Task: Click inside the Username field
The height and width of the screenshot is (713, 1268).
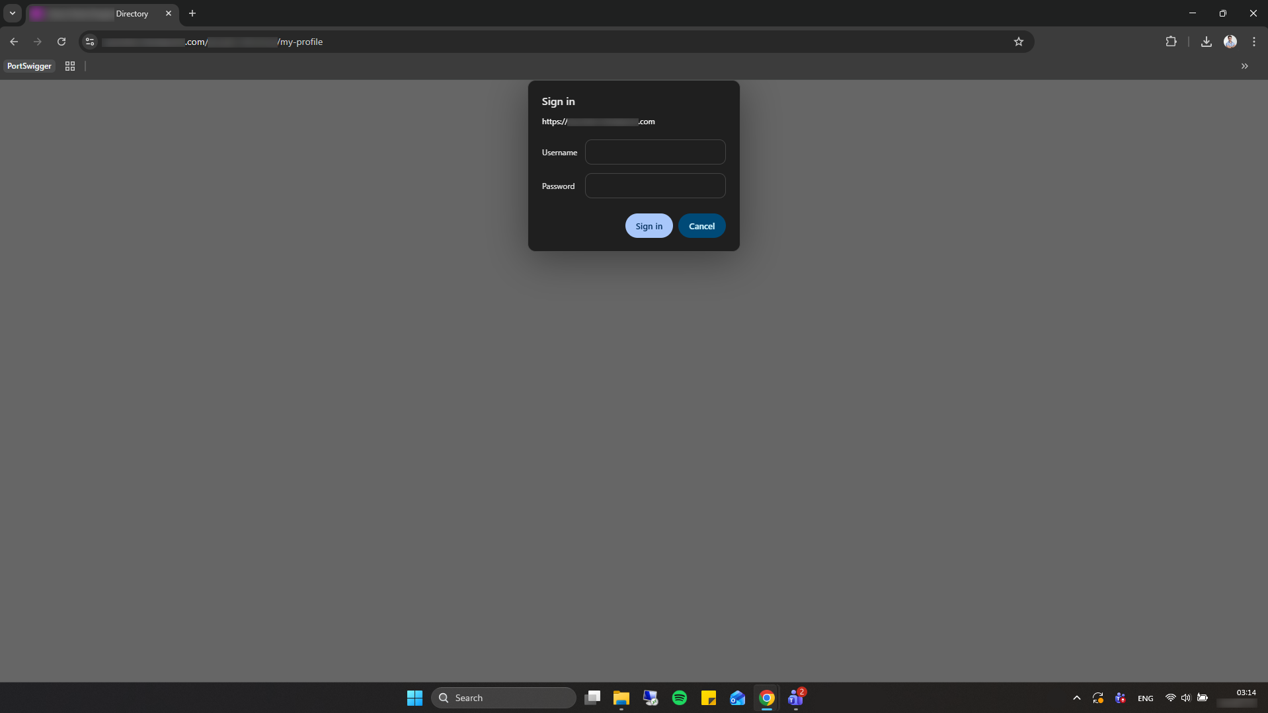Action: (x=655, y=152)
